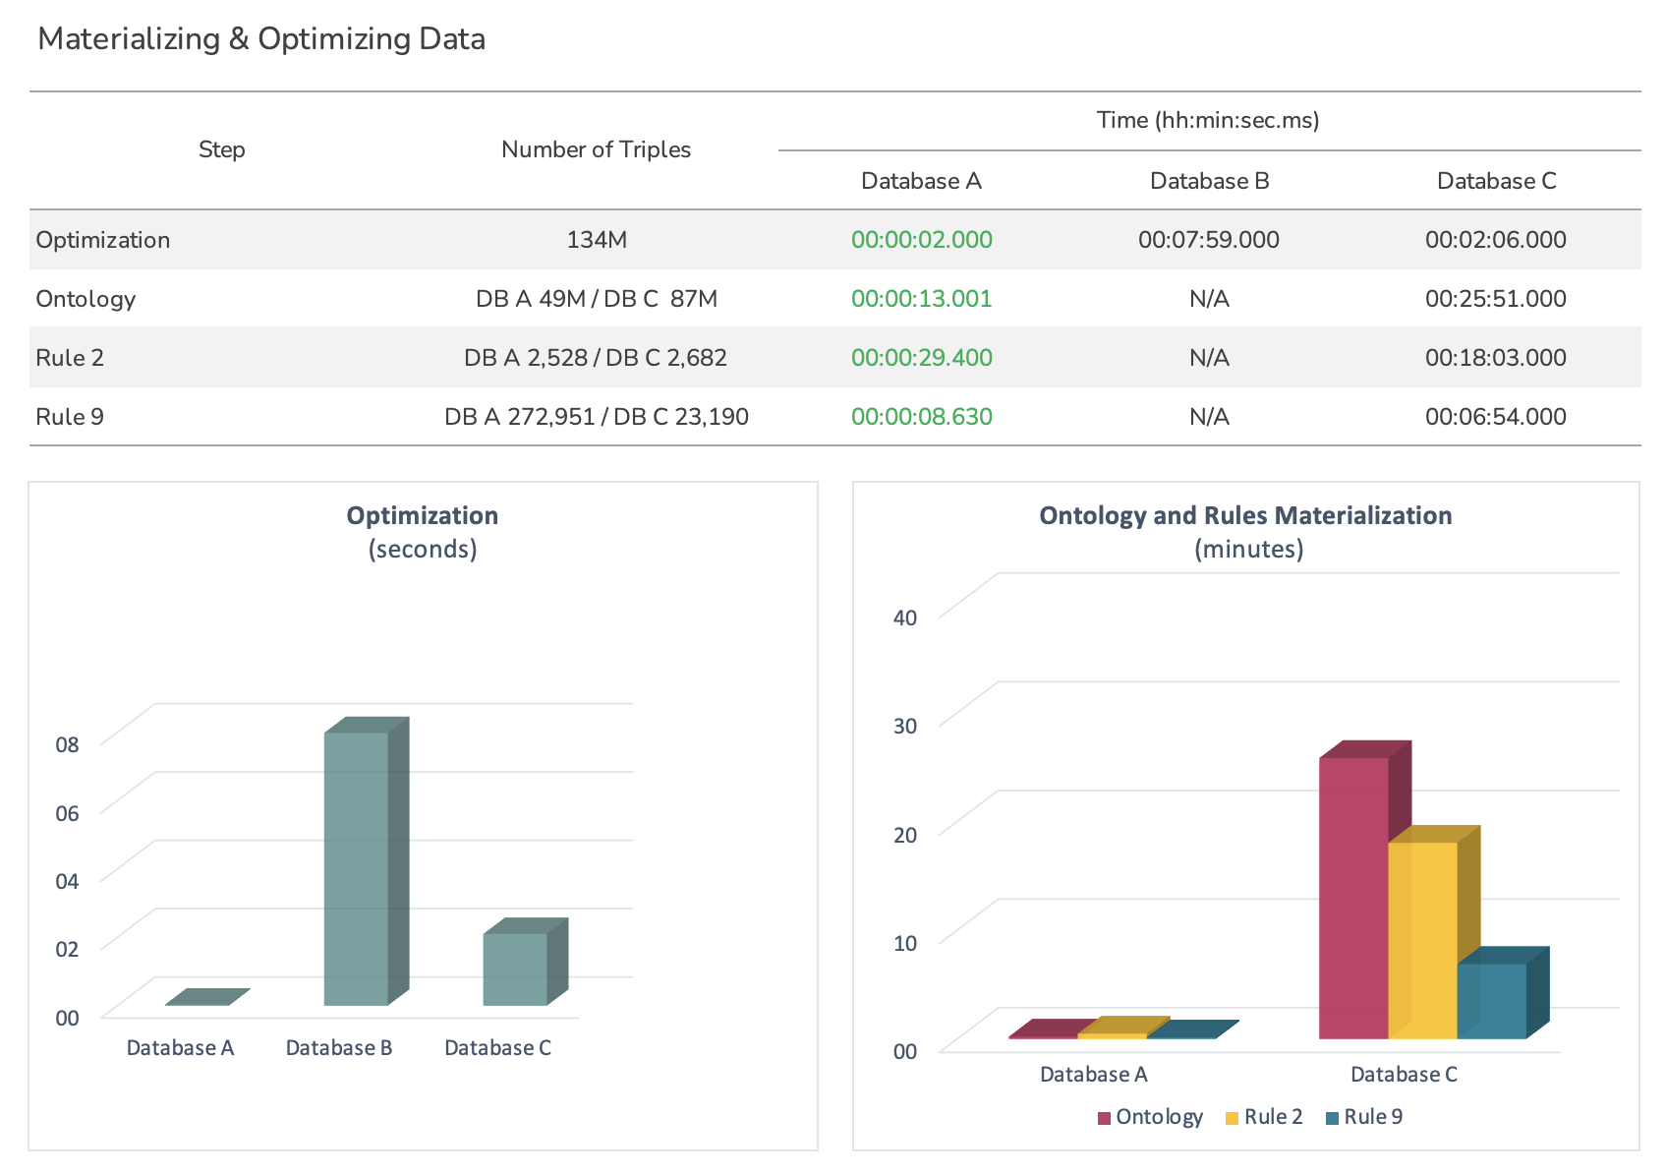Click the Rule 9 row label
This screenshot has height=1176, width=1665.
[x=70, y=417]
